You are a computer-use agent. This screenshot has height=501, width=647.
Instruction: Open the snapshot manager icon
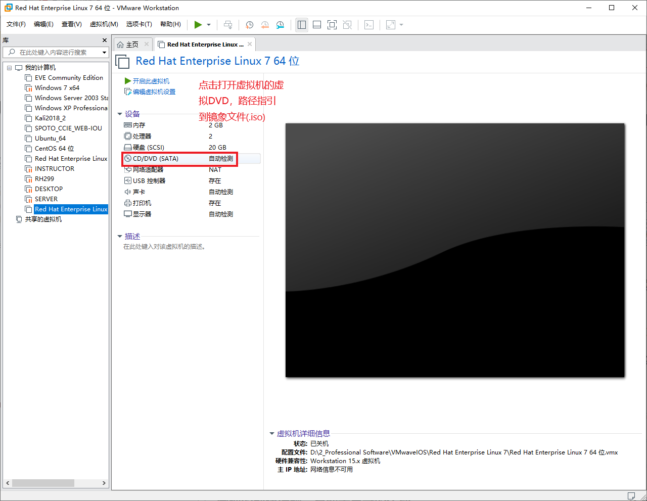point(280,25)
